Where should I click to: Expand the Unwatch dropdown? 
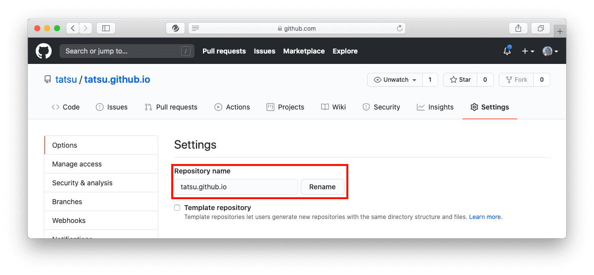pyautogui.click(x=395, y=80)
